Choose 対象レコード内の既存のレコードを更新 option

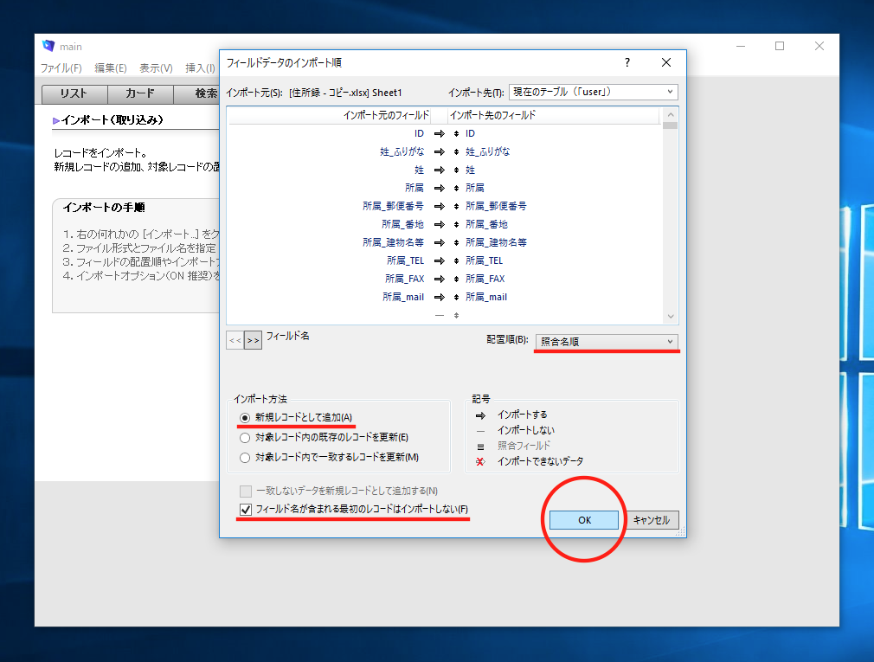pos(245,437)
